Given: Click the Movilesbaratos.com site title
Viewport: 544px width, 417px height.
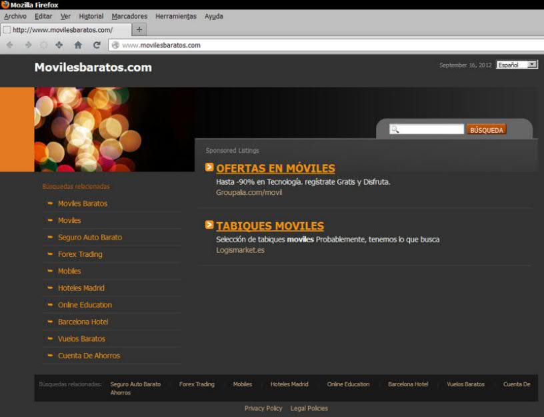Looking at the screenshot, I should 93,67.
